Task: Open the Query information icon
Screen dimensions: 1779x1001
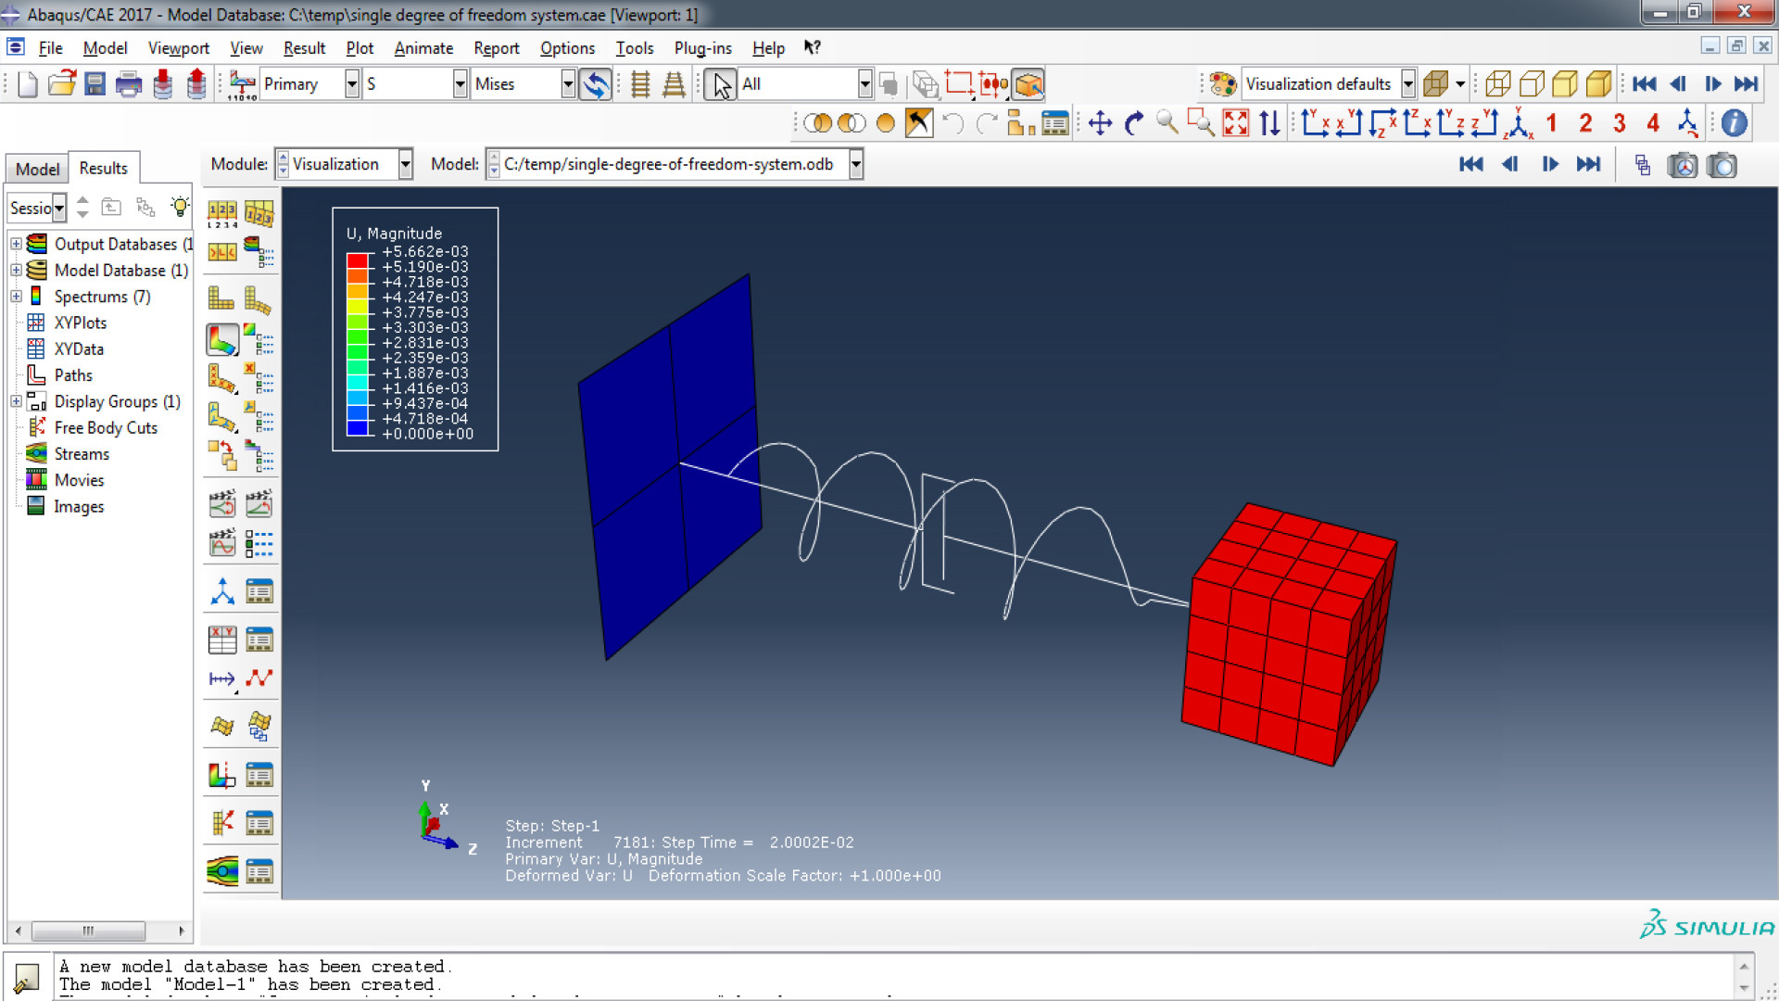Action: (x=1735, y=123)
